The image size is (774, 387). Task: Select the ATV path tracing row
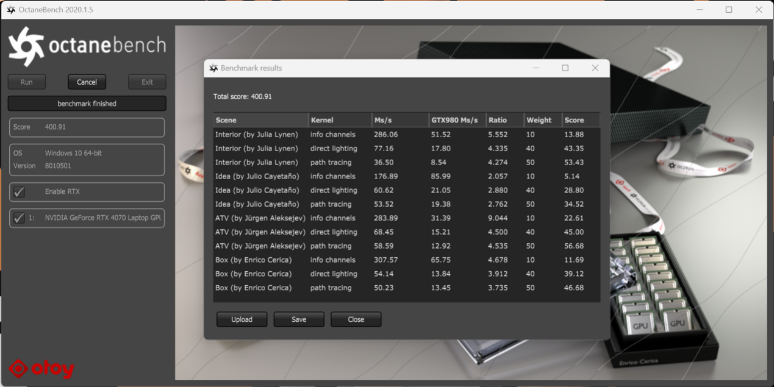pos(407,246)
